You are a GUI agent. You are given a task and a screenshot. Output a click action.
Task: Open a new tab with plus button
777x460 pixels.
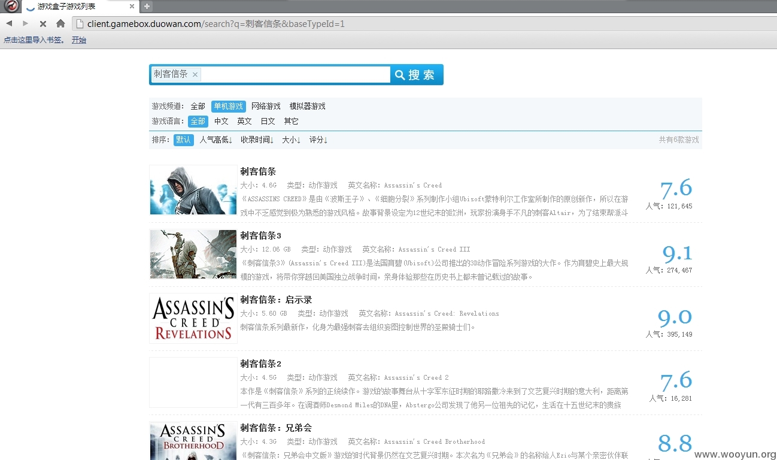pyautogui.click(x=147, y=6)
